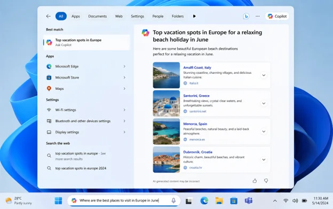Screen dimensions: 333x209
Task: Click the microphone icon in search box
Action: click(173, 200)
